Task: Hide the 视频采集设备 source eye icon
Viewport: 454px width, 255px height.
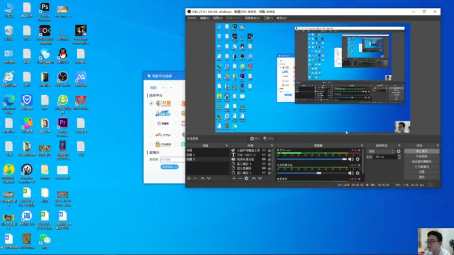Action: [264, 159]
